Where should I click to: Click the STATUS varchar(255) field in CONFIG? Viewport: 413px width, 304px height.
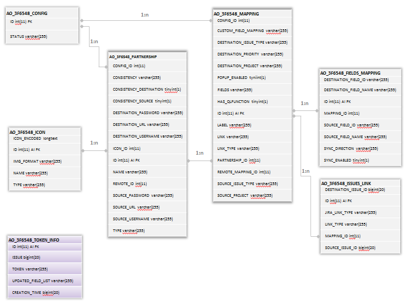[29, 36]
